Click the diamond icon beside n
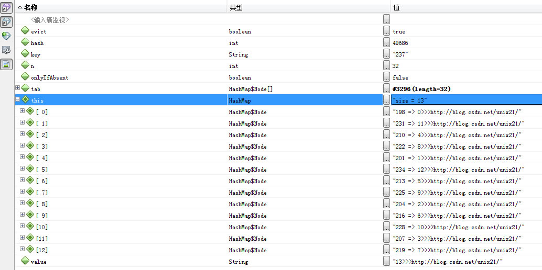542x270 pixels. 25,65
